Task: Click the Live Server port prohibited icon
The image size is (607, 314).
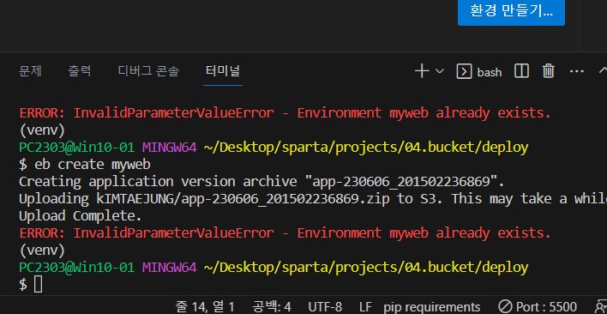Action: 505,307
